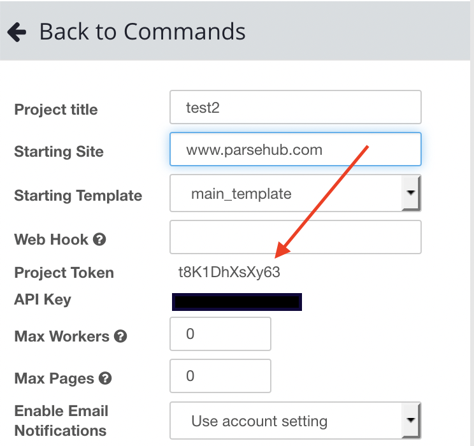Open Web Hook help question icon
This screenshot has width=474, height=446.
coord(99,240)
